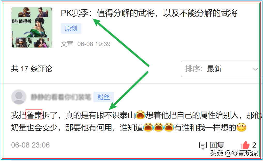Select 最新 in the sort box
The width and height of the screenshot is (263, 161).
point(214,69)
